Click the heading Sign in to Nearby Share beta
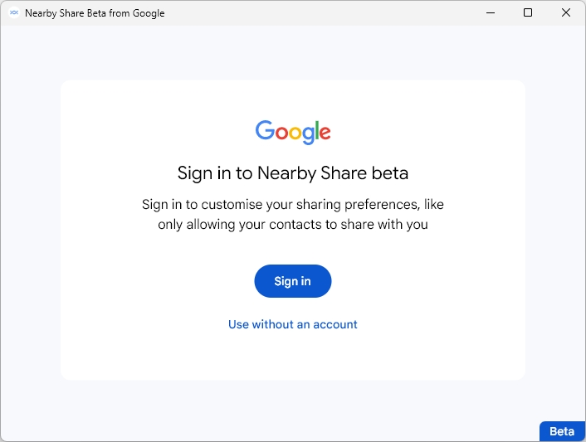 click(293, 173)
